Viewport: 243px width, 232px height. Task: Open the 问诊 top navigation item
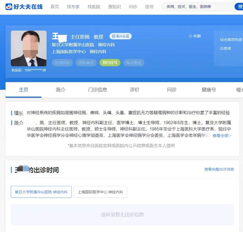coord(133,7)
